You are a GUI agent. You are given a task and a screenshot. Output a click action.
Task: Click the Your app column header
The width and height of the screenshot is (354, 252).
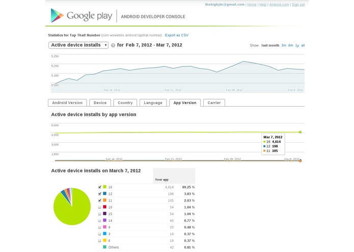click(x=161, y=180)
